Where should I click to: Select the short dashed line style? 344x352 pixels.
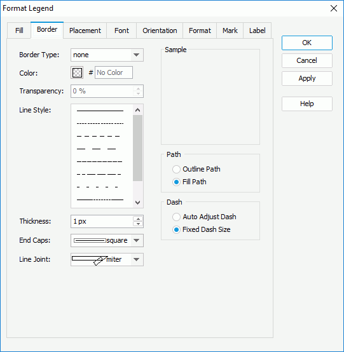pos(98,136)
